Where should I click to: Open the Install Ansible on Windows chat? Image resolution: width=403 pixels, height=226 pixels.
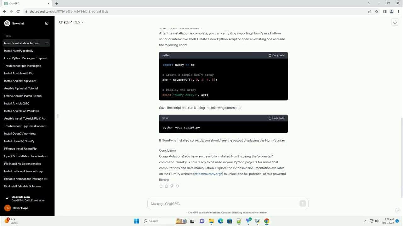(x=26, y=111)
